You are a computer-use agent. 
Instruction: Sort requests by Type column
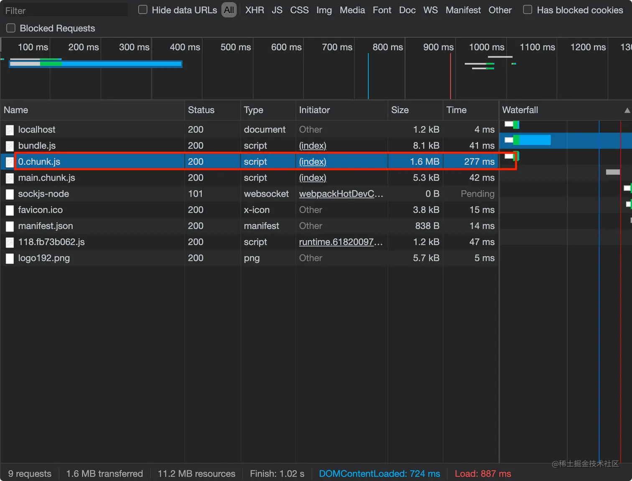coord(268,110)
